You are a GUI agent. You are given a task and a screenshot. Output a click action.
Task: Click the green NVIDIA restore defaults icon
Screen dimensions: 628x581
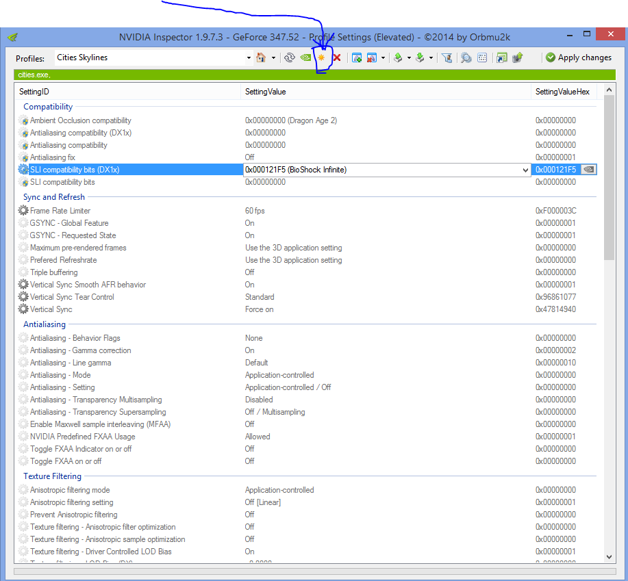click(x=305, y=58)
